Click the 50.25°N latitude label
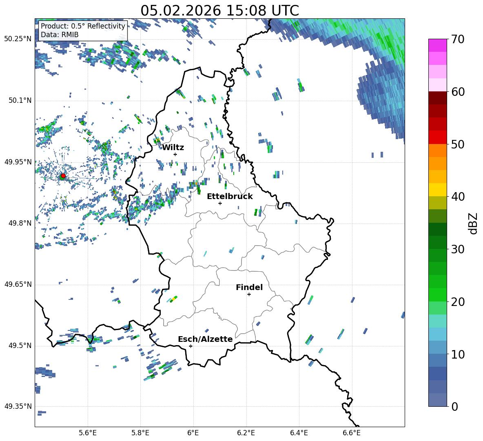Screen dimensions: 483x441 (x=18, y=39)
